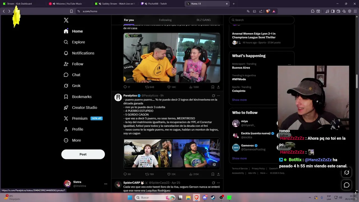Switch to the For you tab

[129, 20]
